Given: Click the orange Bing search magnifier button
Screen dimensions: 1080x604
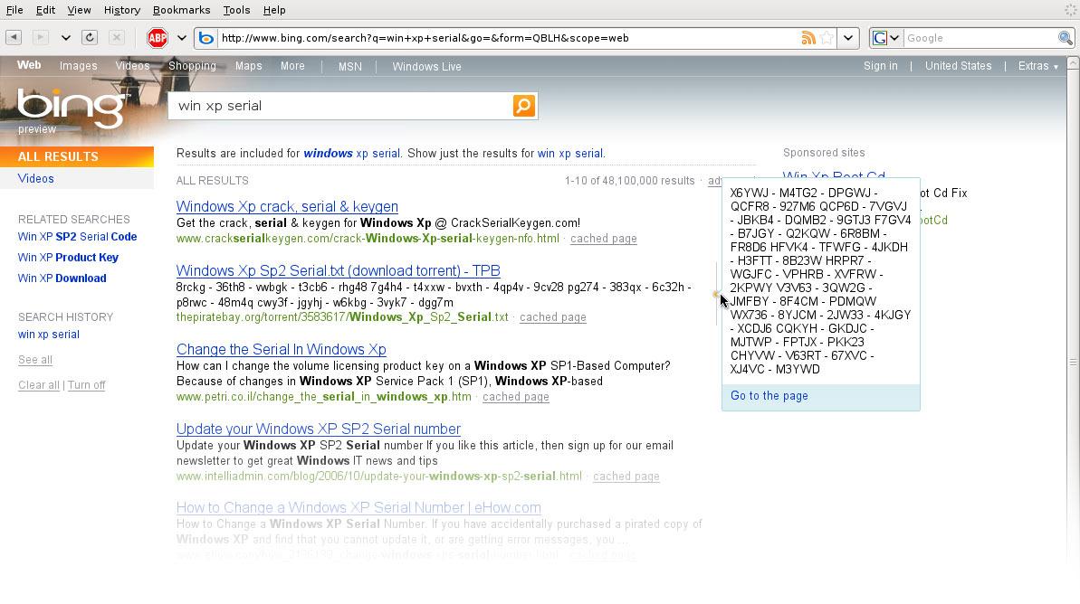Looking at the screenshot, I should pyautogui.click(x=523, y=106).
